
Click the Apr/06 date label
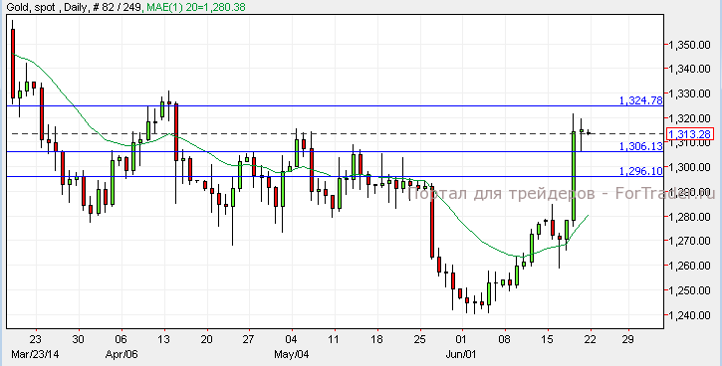(x=121, y=355)
